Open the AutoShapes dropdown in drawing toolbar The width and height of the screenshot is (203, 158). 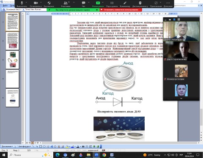(x=25, y=147)
